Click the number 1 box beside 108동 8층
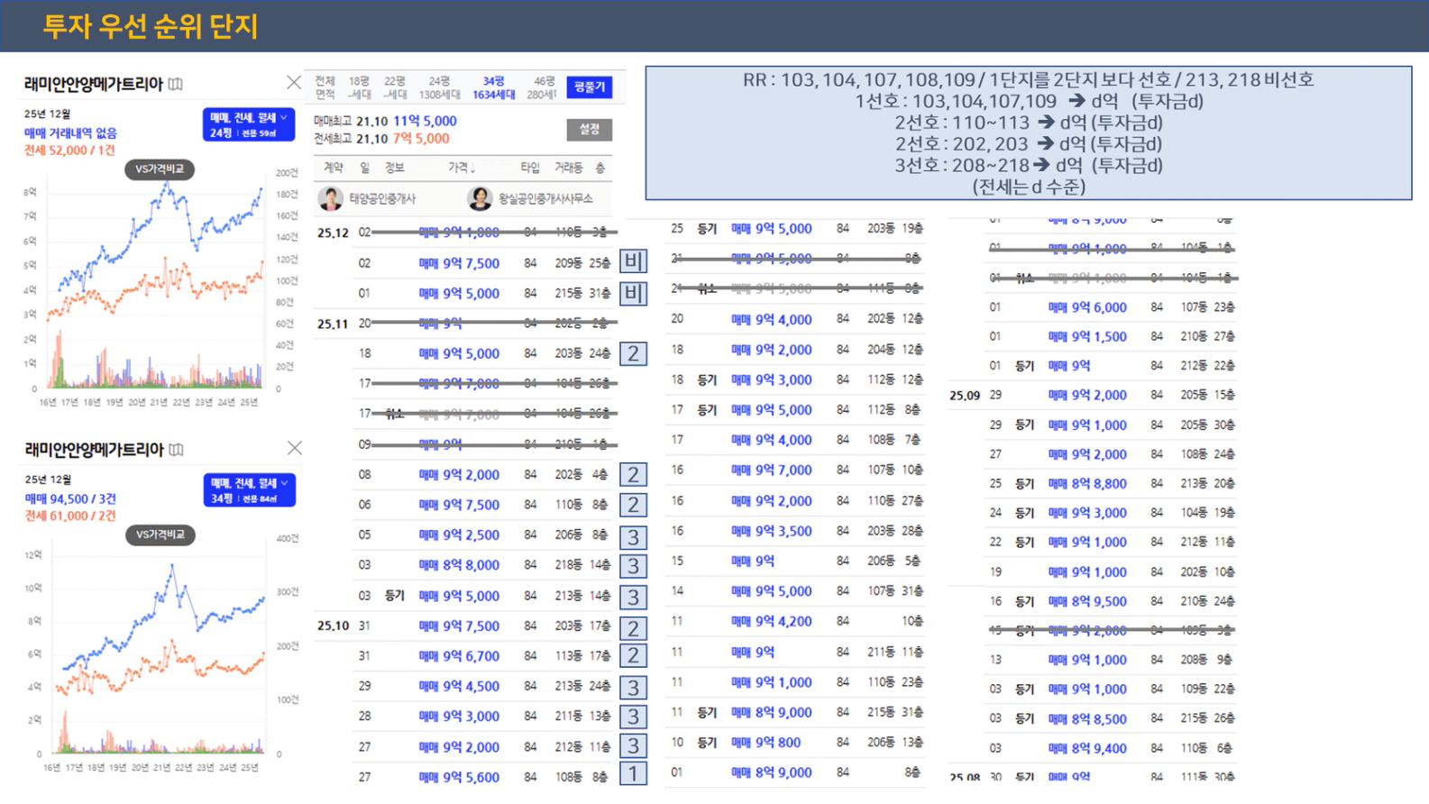 coord(633,773)
